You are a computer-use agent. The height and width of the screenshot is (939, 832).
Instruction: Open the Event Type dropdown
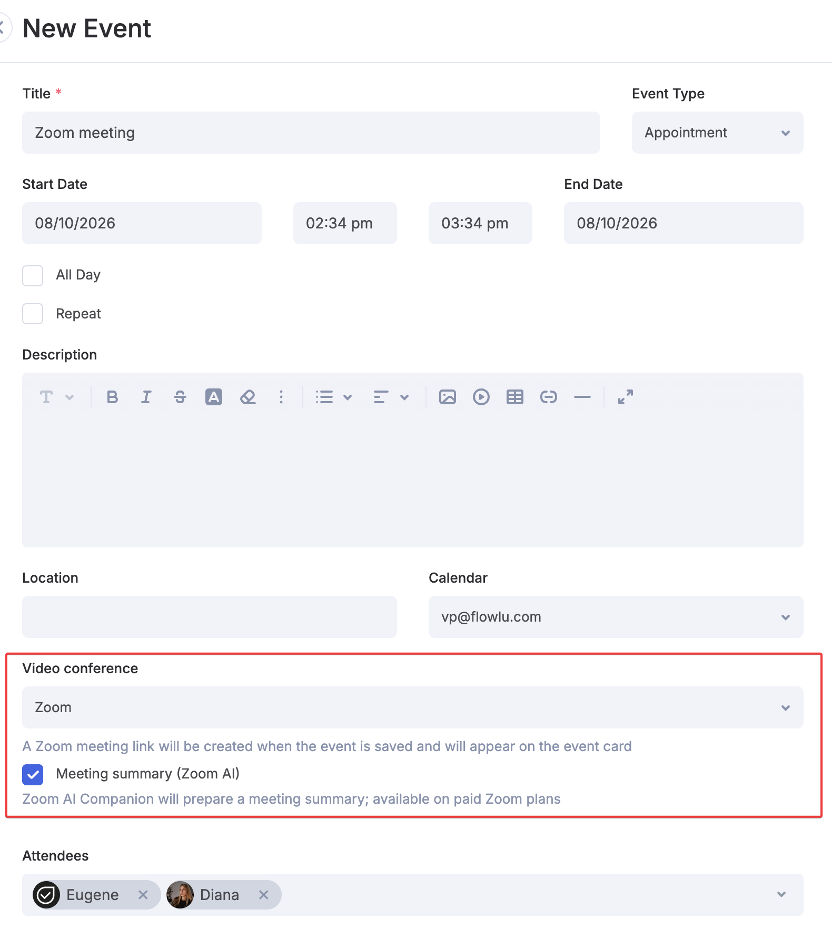718,133
